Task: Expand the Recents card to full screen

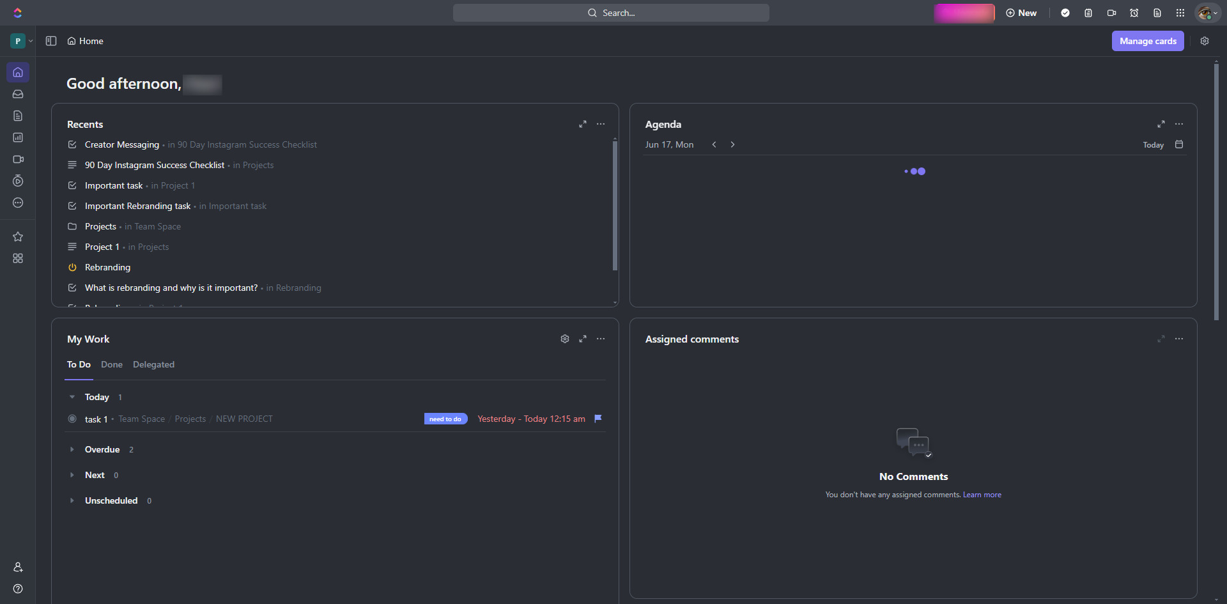Action: [583, 124]
